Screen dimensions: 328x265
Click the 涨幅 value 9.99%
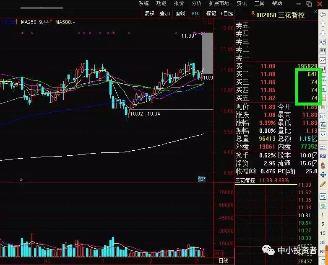coord(267,123)
